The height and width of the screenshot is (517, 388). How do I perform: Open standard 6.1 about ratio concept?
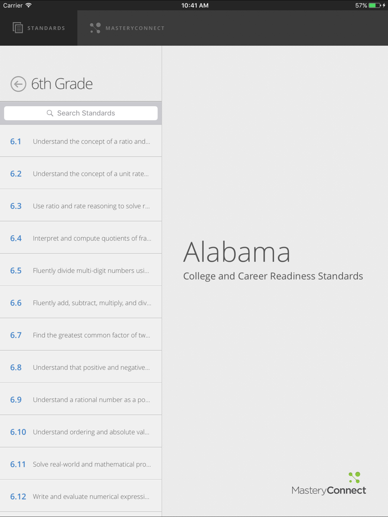click(x=81, y=141)
